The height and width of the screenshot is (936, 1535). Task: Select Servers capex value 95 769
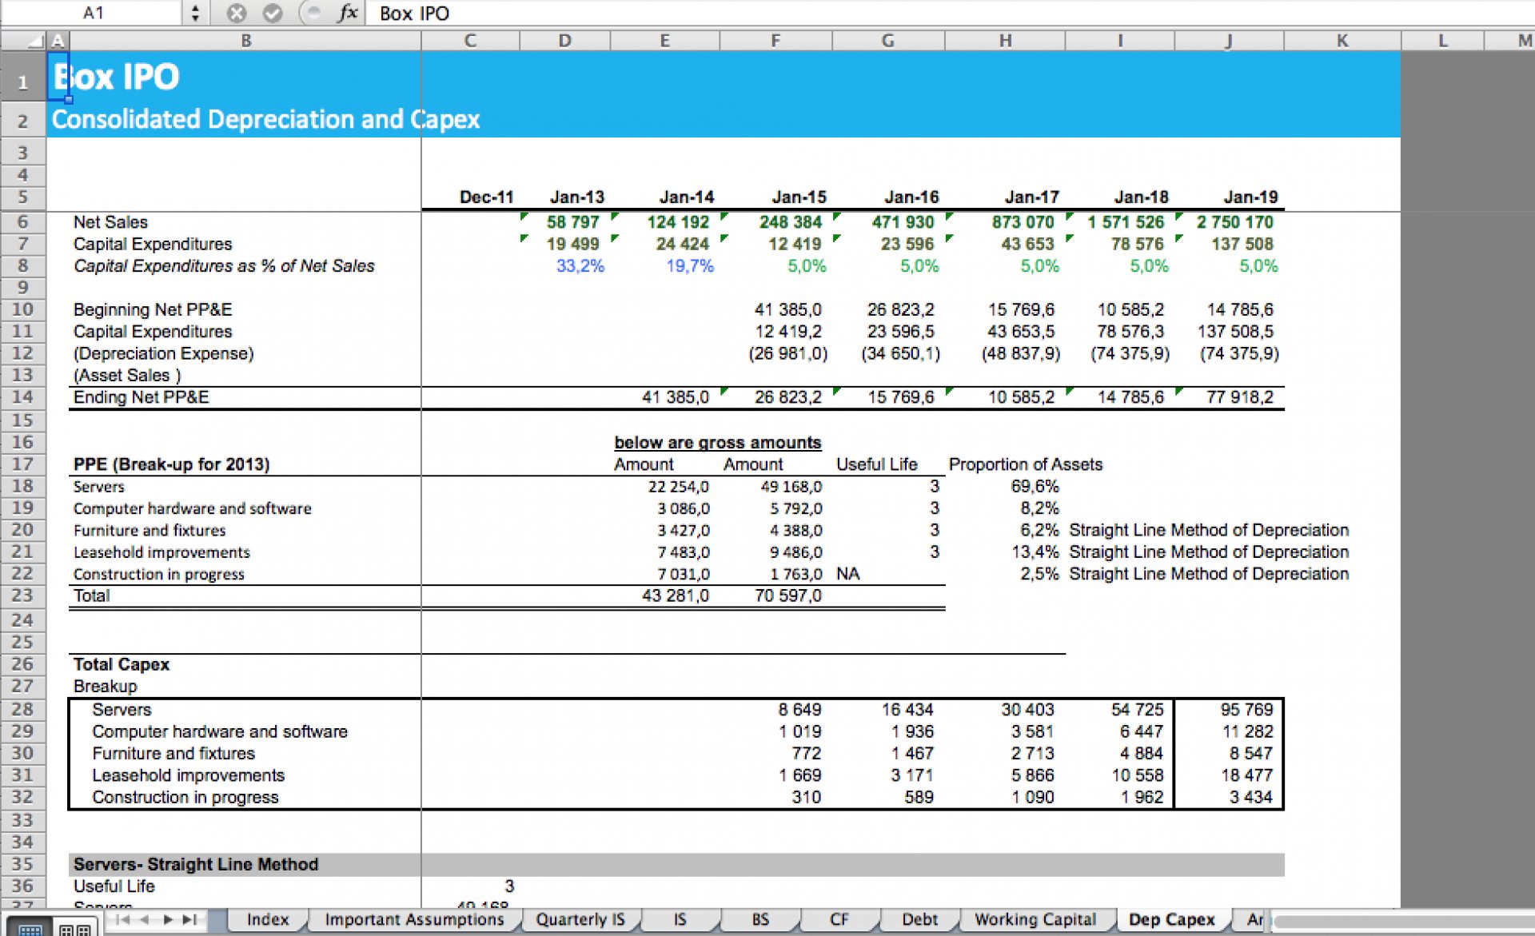(1246, 710)
